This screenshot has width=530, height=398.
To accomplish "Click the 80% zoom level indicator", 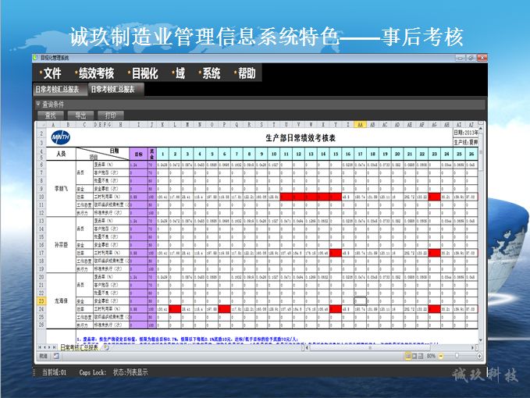I will (x=431, y=356).
